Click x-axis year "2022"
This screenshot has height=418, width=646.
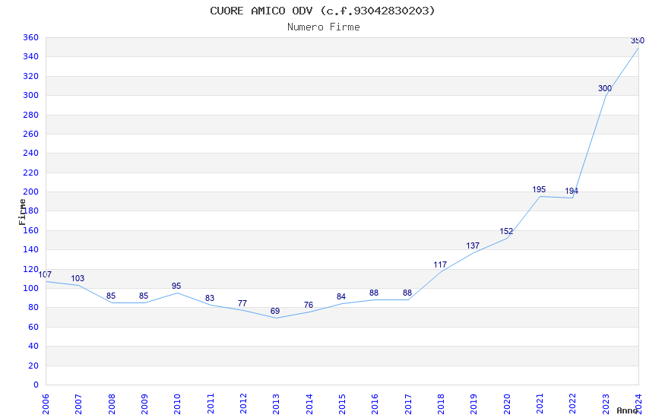(x=573, y=404)
